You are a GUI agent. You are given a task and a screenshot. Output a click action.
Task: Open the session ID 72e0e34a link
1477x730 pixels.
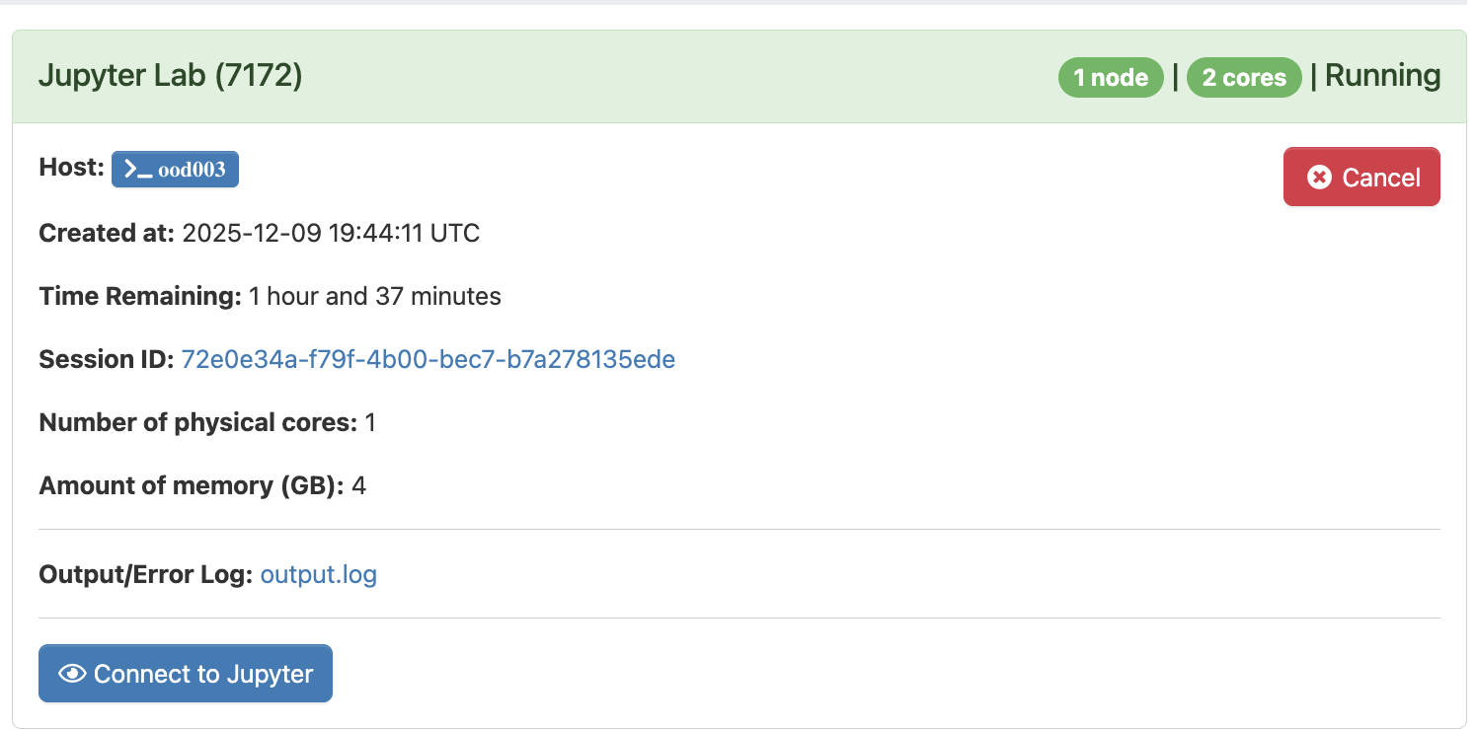point(428,360)
